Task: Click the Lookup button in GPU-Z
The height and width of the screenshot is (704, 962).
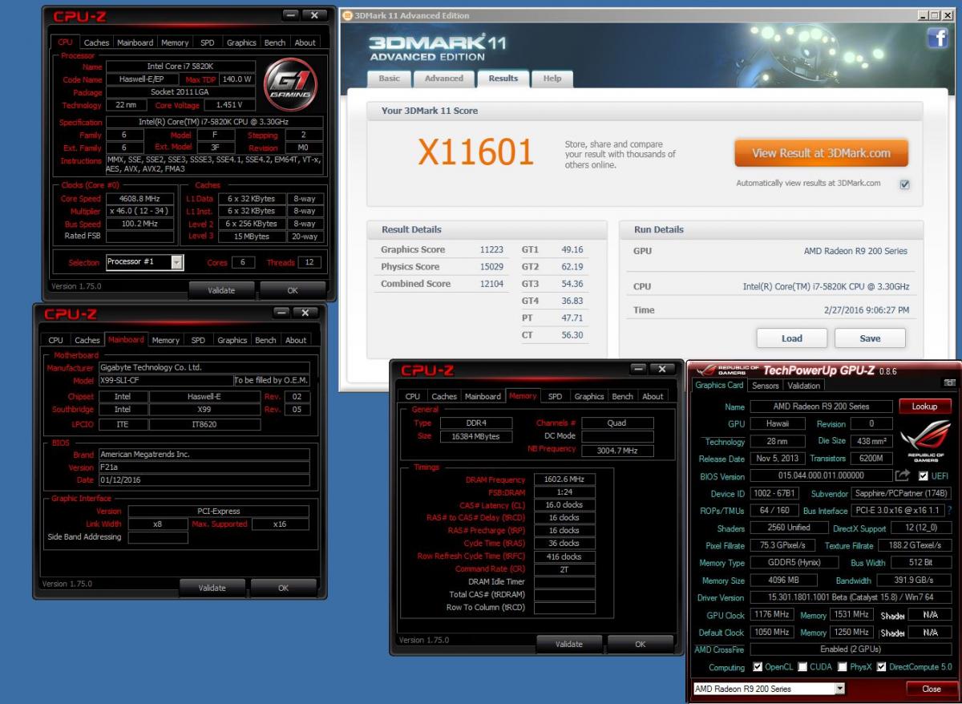Action: pyautogui.click(x=924, y=407)
